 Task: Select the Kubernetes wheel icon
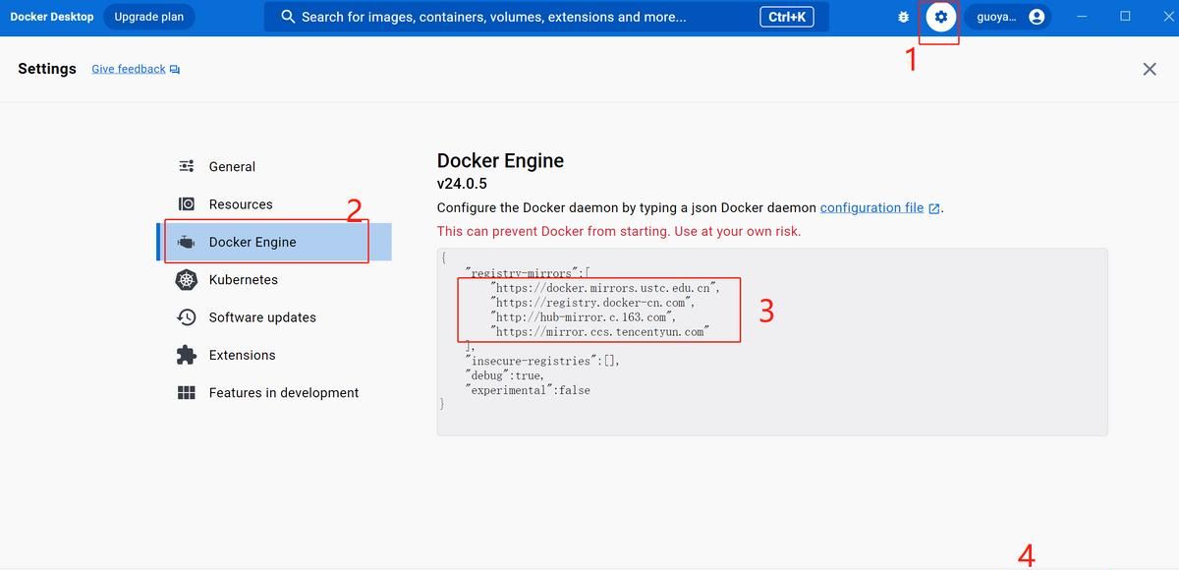[188, 279]
